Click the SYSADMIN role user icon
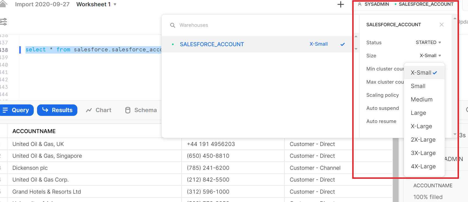 pyautogui.click(x=360, y=4)
